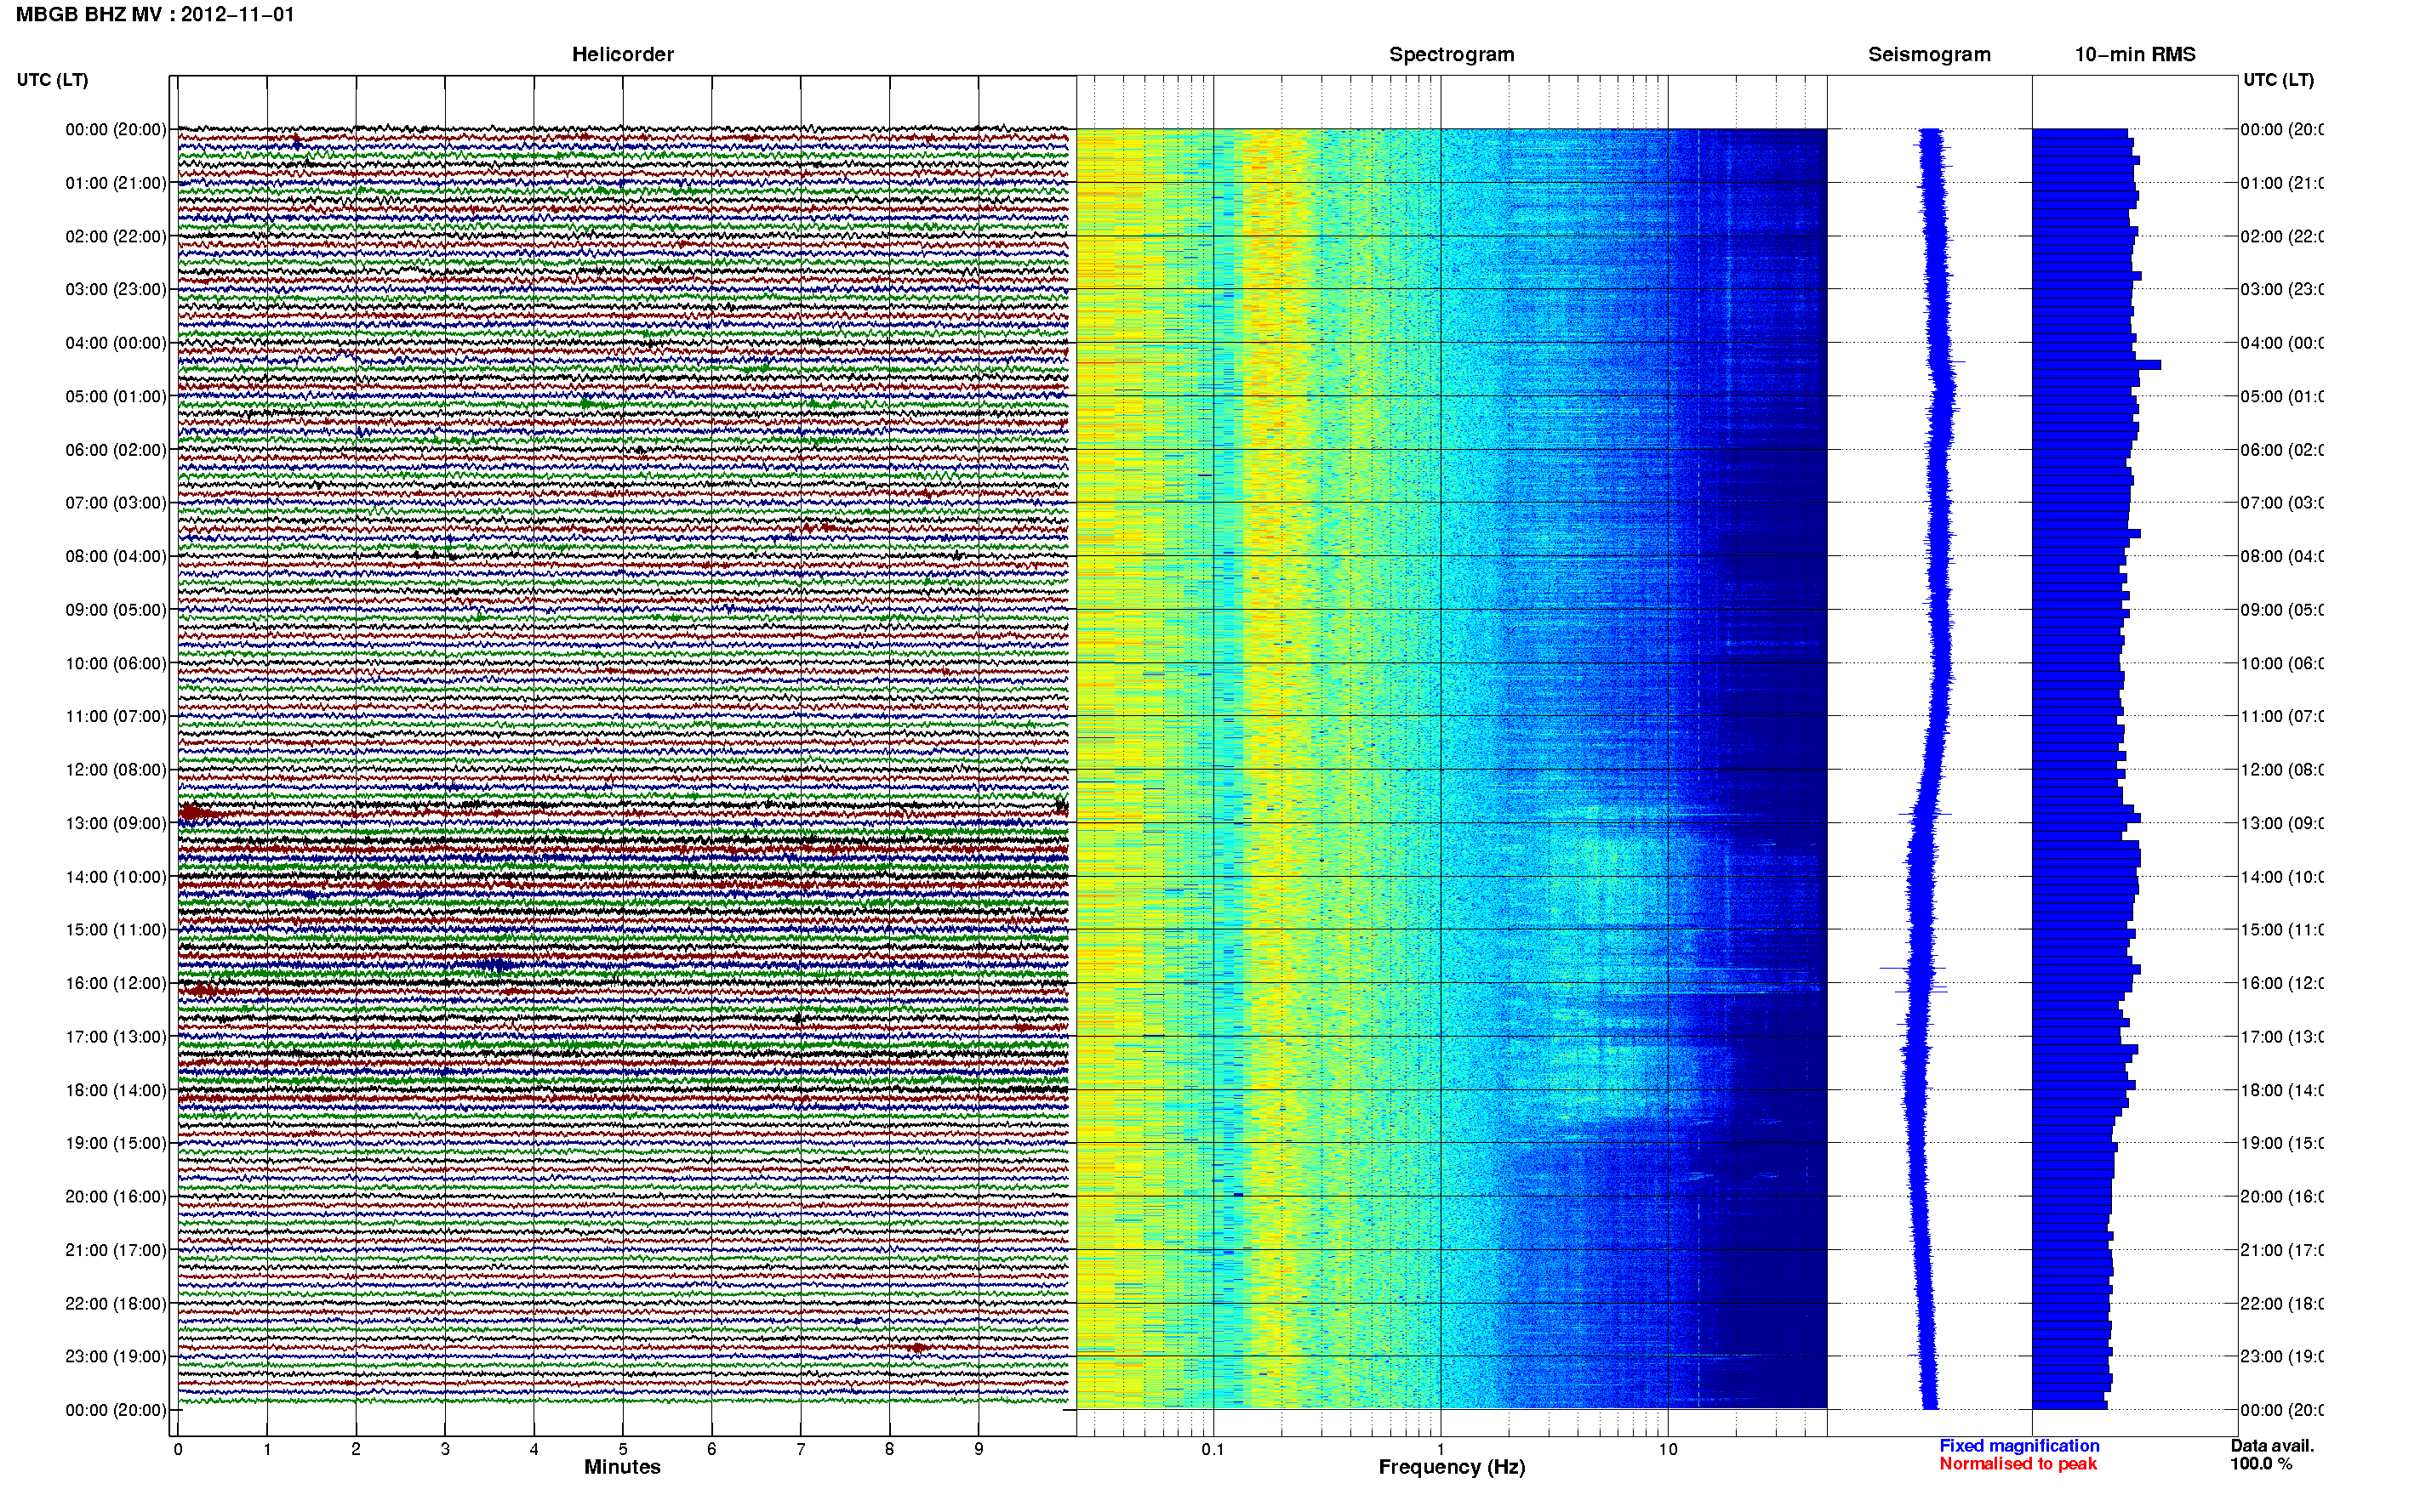Click the left time label '17:00 (13:00)'
The image size is (2420, 1512).
click(116, 1037)
